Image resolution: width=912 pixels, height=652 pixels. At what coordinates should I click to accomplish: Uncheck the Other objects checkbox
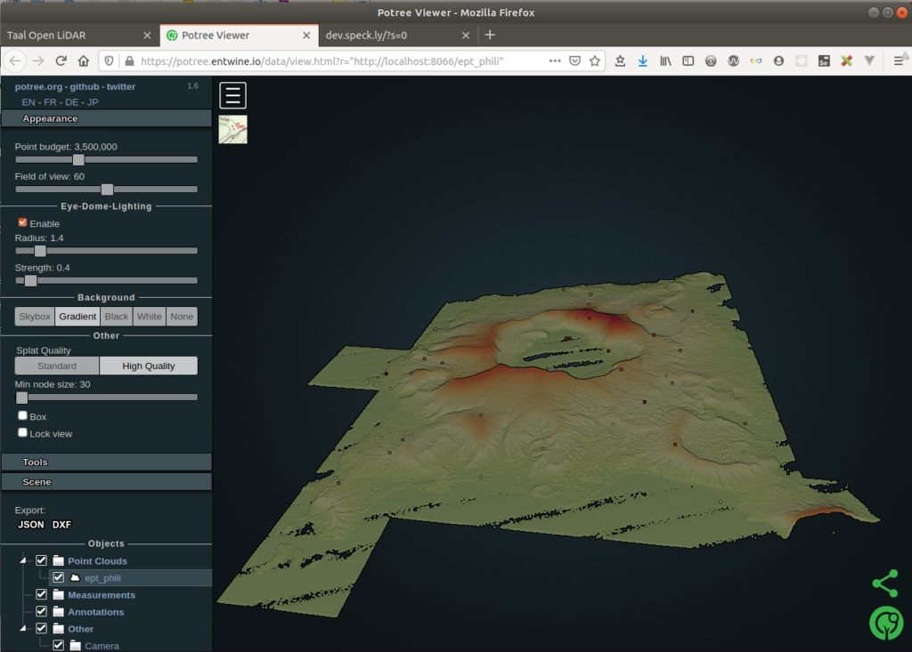[41, 628]
